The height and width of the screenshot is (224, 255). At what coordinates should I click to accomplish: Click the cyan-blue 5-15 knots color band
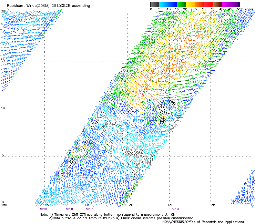point(168,4)
